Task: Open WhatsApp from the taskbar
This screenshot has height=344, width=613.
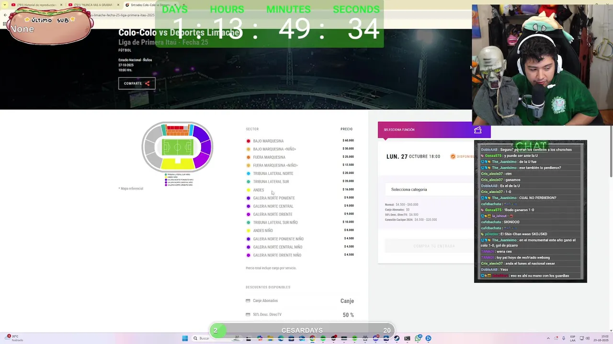Action: click(418, 338)
